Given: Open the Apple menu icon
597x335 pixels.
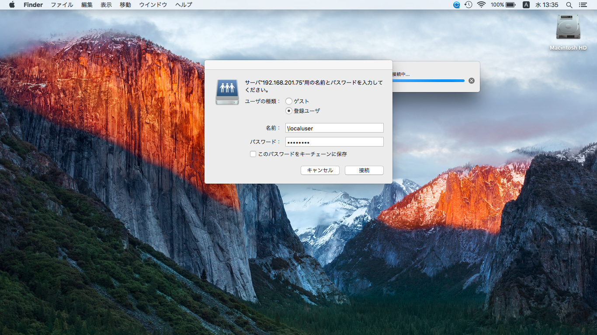Looking at the screenshot, I should tap(12, 5).
